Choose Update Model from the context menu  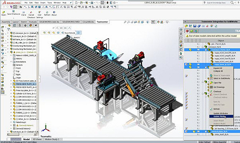point(221,117)
